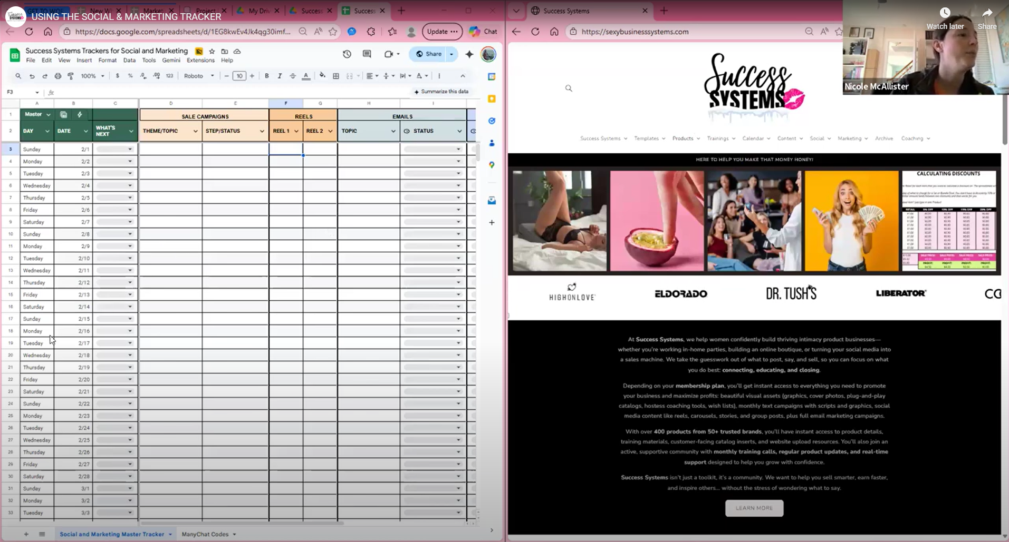This screenshot has width=1009, height=542.
Task: Open the Extensions menu
Action: click(x=200, y=60)
